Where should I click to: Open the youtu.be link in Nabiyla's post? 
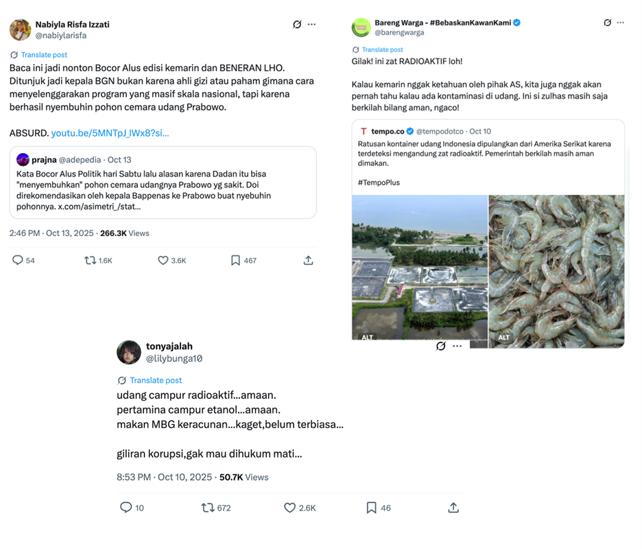coord(110,133)
